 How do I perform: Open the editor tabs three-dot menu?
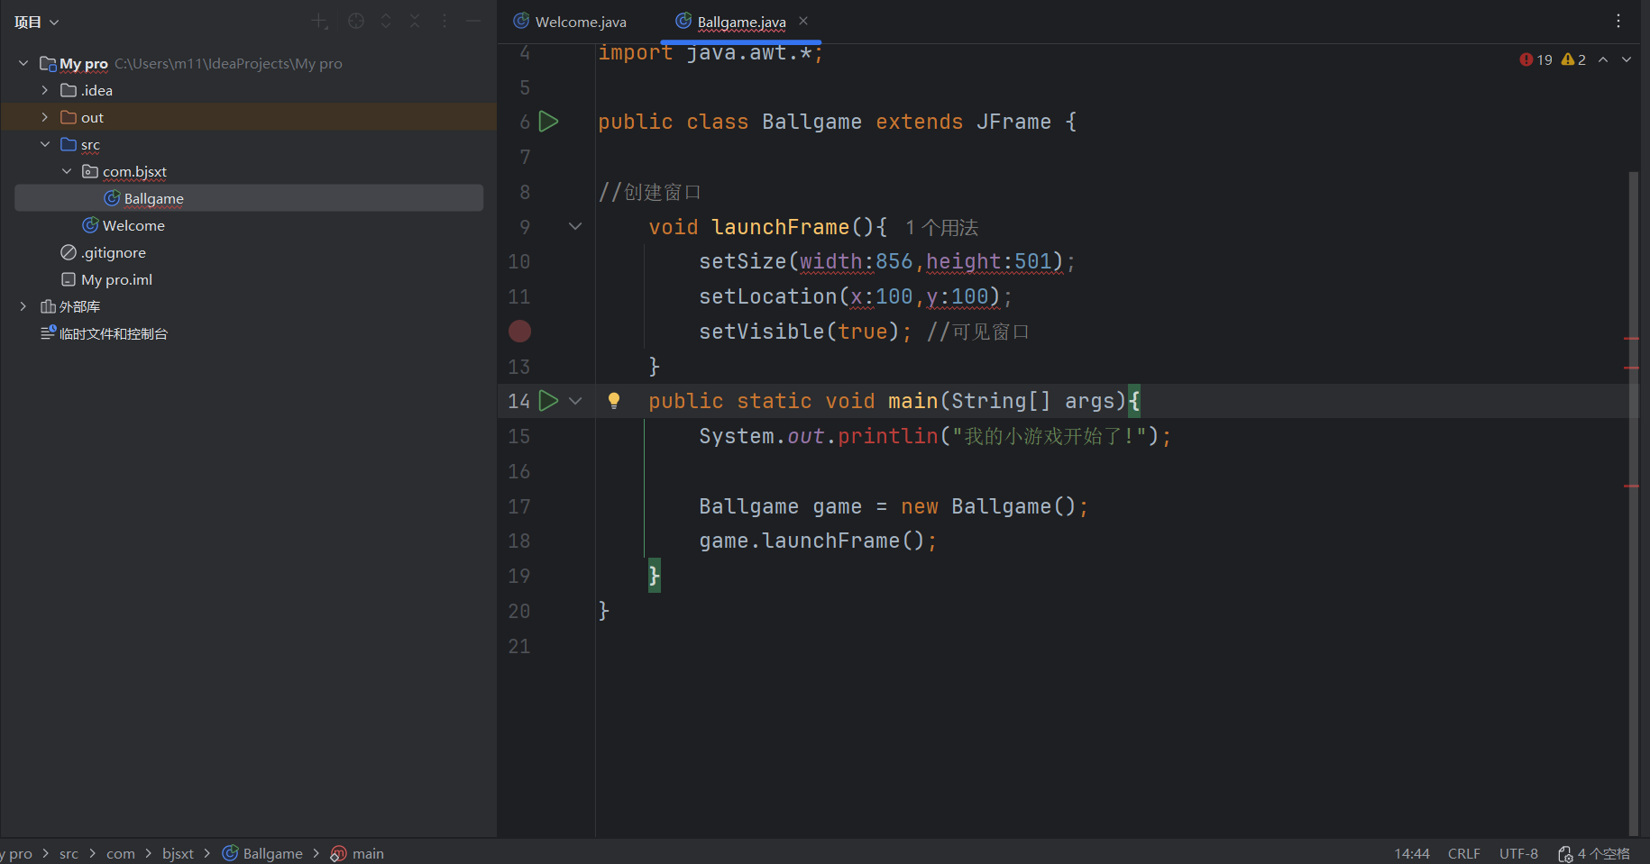[1618, 21]
